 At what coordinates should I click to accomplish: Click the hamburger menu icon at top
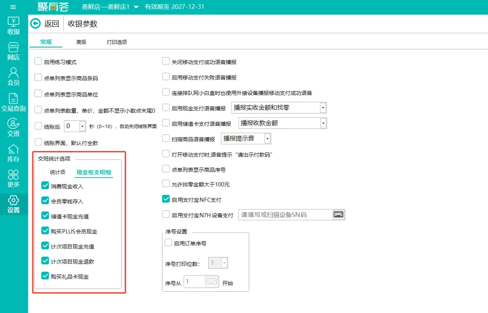[x=13, y=7]
